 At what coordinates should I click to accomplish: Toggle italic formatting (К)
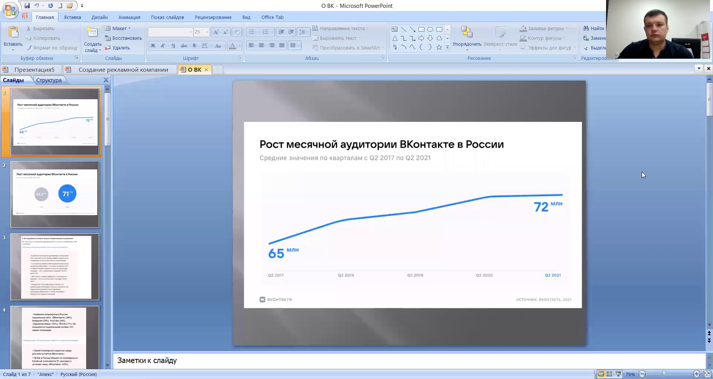163,46
